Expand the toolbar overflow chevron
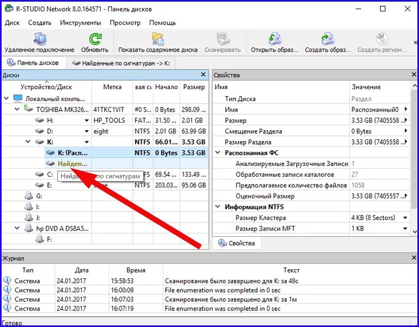Viewport: 419px width, 327px height. 416,42
